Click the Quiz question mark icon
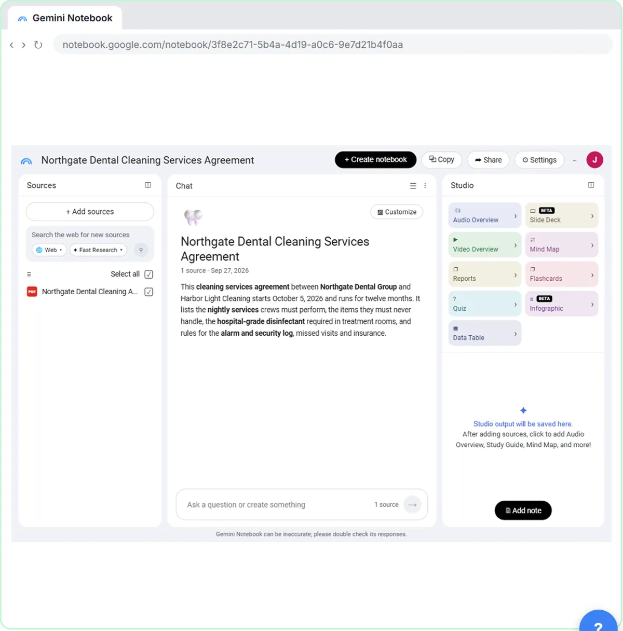Image resolution: width=623 pixels, height=631 pixels. coord(455,299)
